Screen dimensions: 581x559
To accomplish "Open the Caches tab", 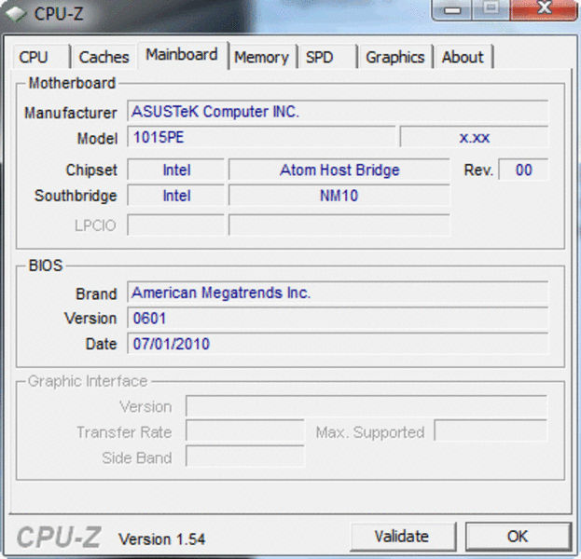I will tap(104, 57).
